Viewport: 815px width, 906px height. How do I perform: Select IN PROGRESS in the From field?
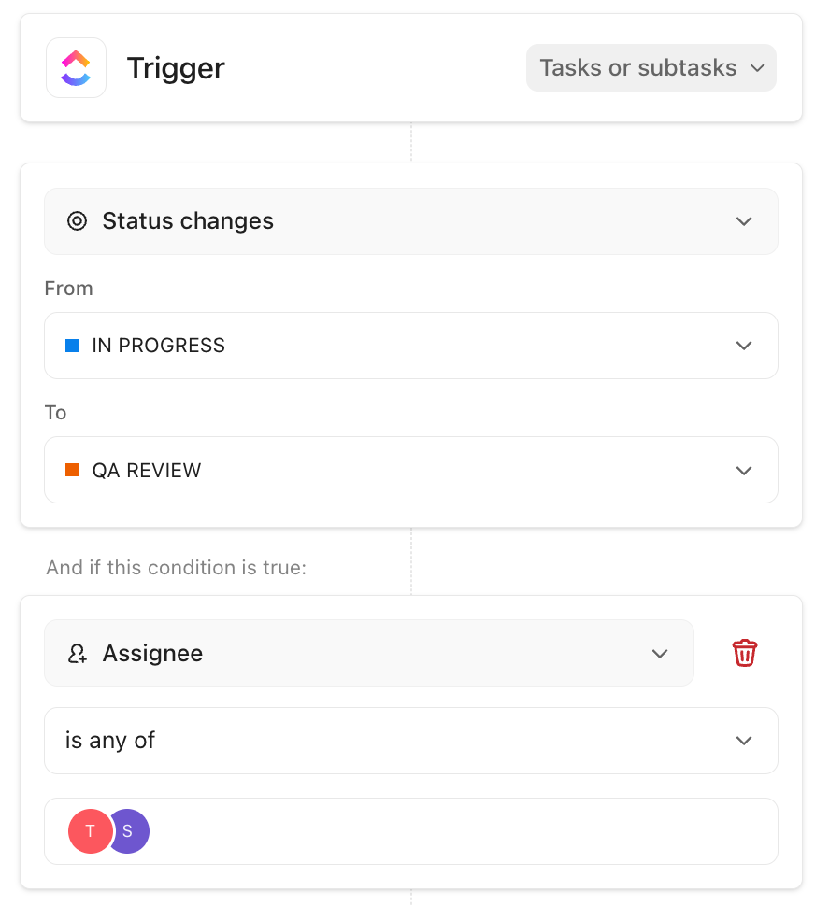411,345
